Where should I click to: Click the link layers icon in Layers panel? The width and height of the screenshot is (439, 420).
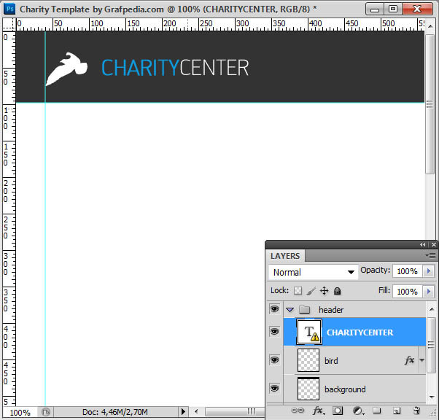(298, 411)
